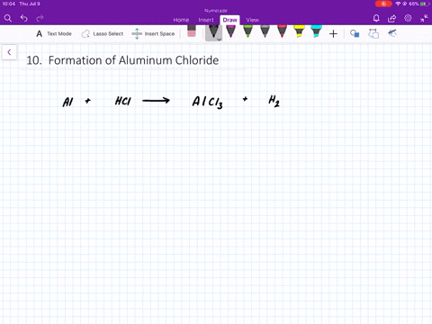Screen dimensions: 432x324
Task: Tap the handwritten HCl formula
Action: pos(123,101)
